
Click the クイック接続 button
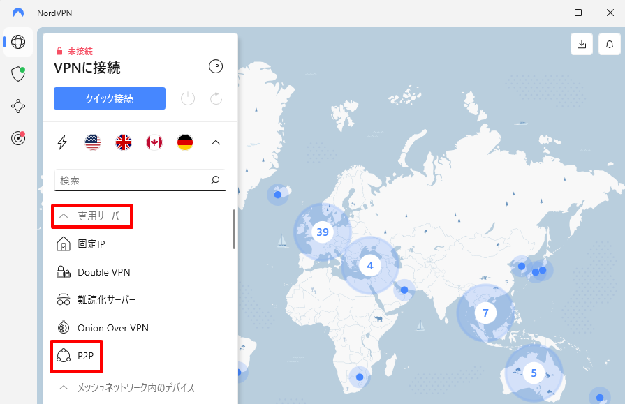[x=110, y=98]
